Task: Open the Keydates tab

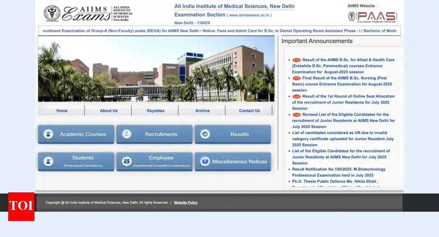Action: pos(155,111)
